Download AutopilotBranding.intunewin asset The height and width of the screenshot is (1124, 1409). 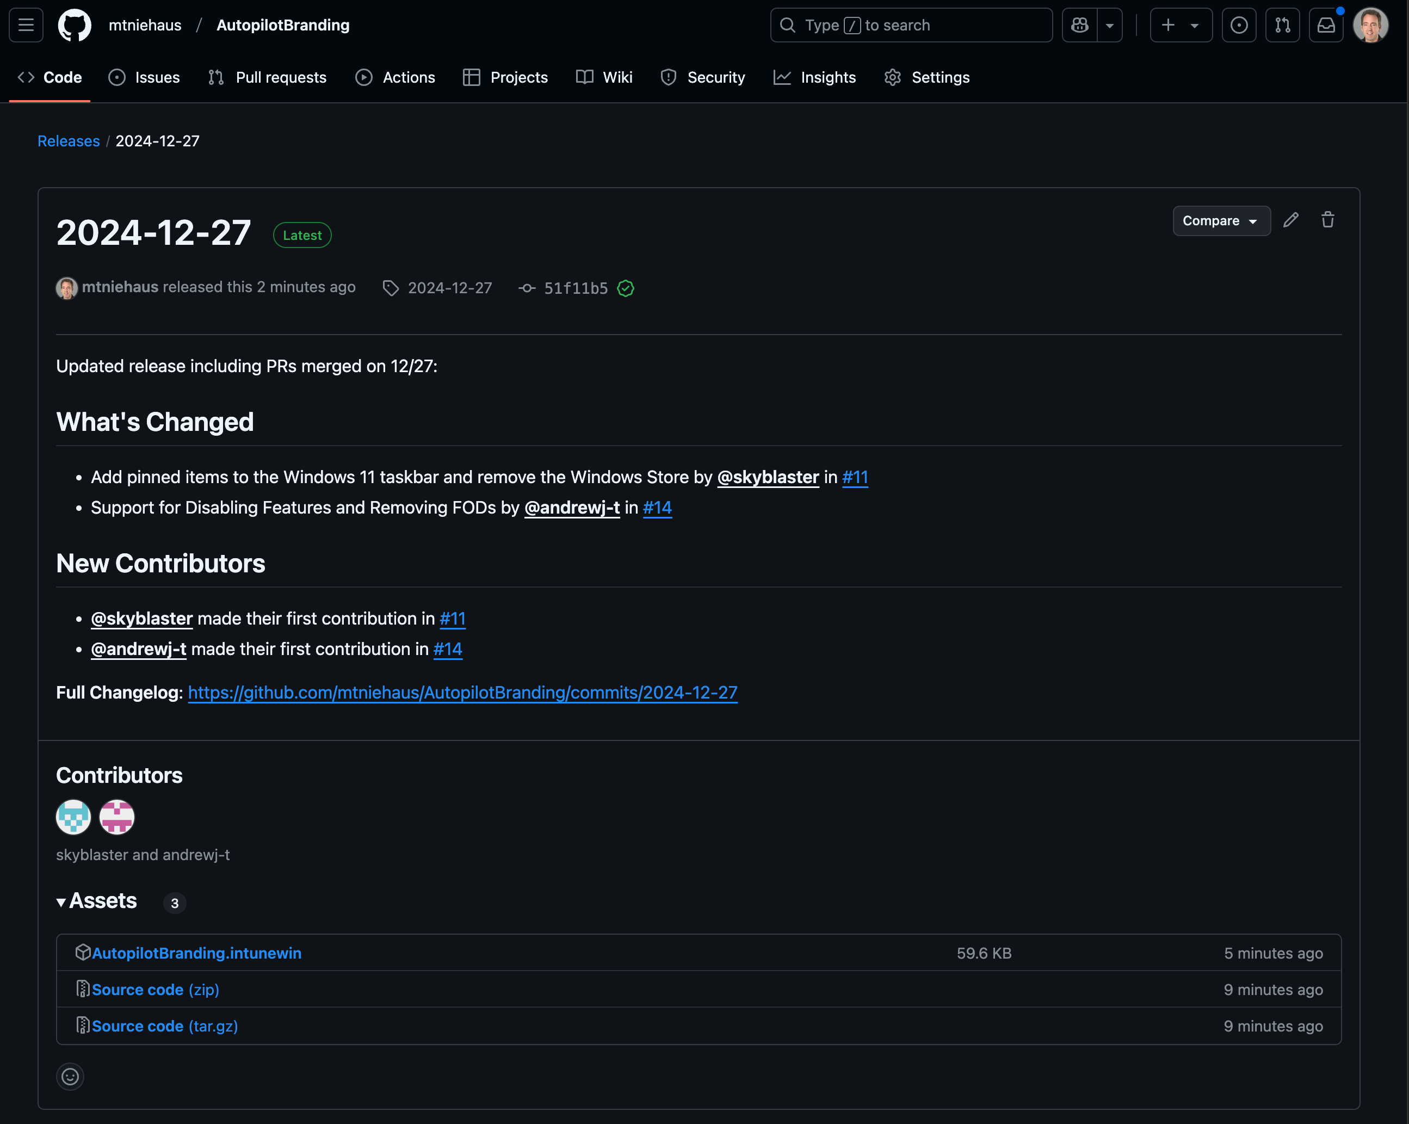coord(196,953)
